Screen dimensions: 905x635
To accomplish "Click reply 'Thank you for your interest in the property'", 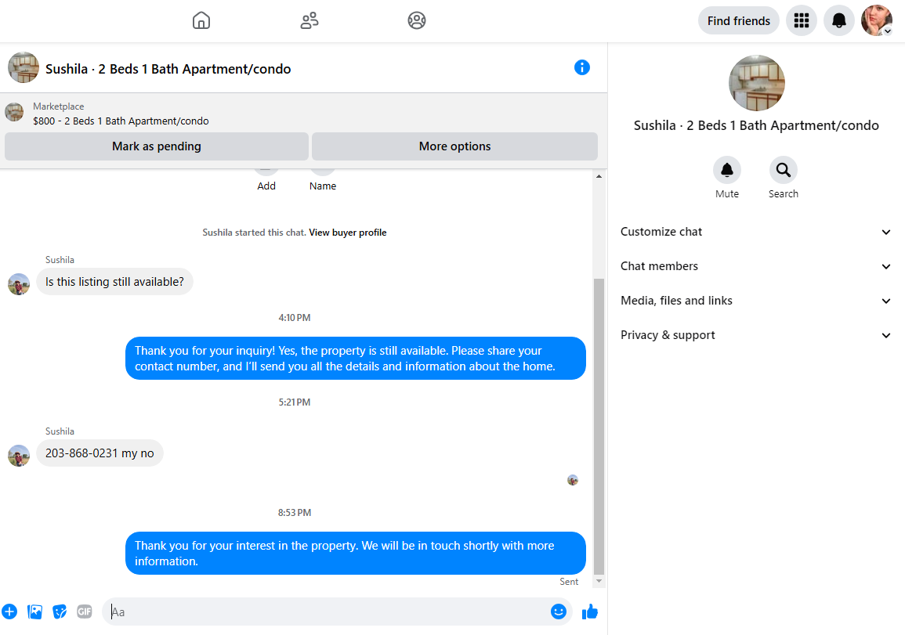I will tap(356, 553).
